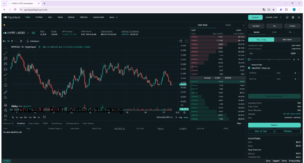This screenshot has height=163, width=304.
Task: Click the favorites star icon
Action: click(x=4, y=25)
